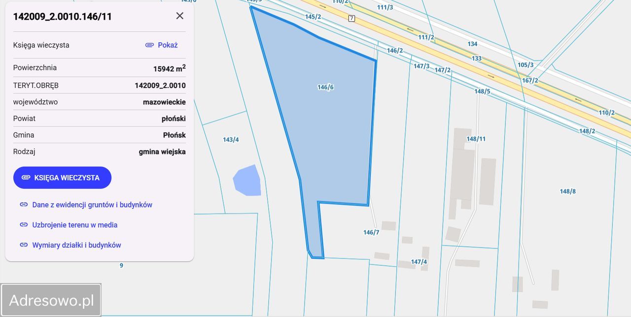
Task: Click the road number 7 sign icon
Action: pos(351,18)
